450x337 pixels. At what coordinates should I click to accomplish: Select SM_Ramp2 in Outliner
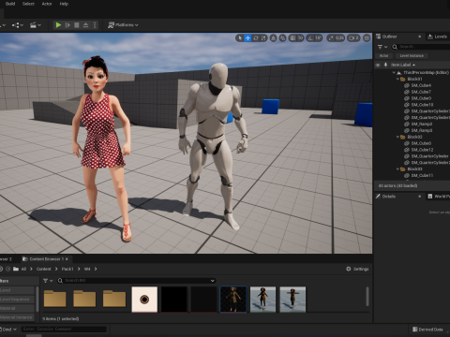pyautogui.click(x=421, y=124)
